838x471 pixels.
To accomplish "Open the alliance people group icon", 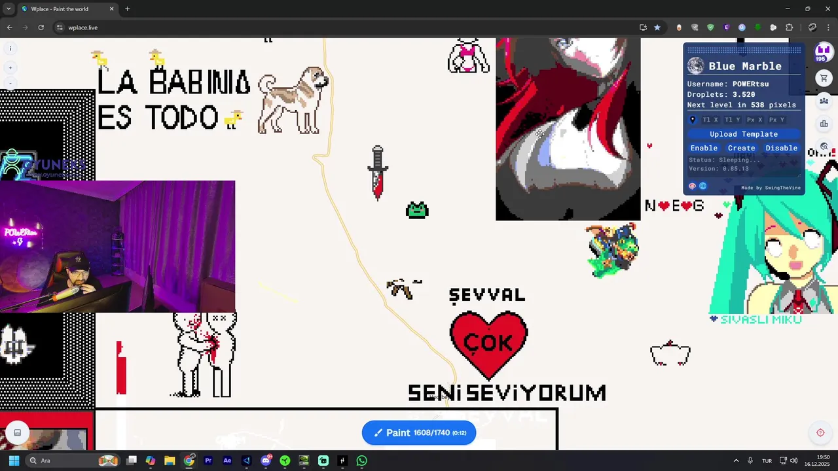I will [x=824, y=101].
